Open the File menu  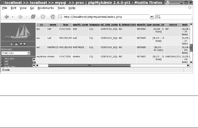pos(5,8)
